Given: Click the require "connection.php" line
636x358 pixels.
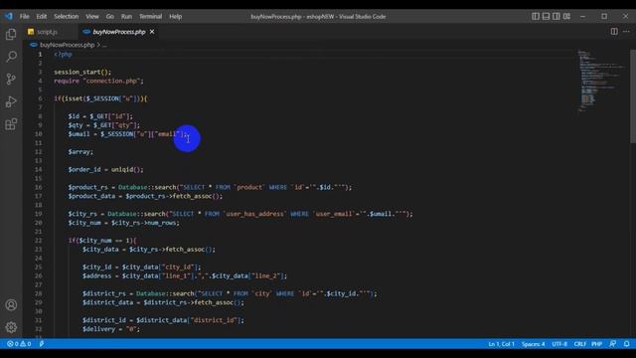Looking at the screenshot, I should (98, 81).
